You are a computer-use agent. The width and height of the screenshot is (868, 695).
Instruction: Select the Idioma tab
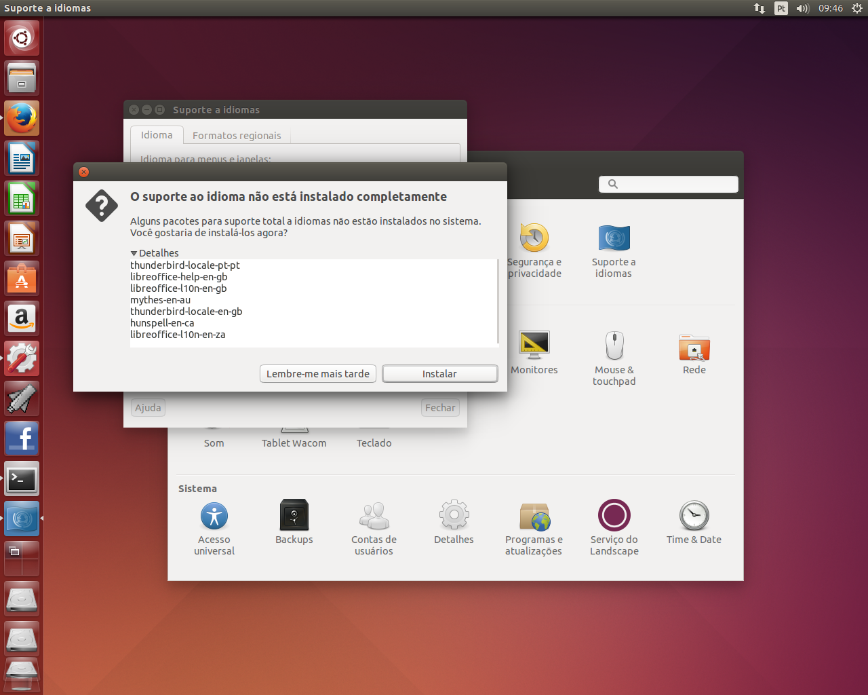coord(157,135)
